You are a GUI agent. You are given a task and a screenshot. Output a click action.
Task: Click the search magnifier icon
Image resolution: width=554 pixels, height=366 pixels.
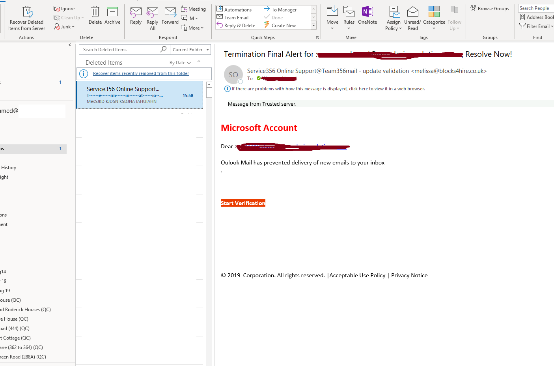coord(163,49)
